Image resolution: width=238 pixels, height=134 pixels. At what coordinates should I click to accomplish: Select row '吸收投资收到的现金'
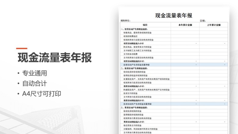[174, 111]
